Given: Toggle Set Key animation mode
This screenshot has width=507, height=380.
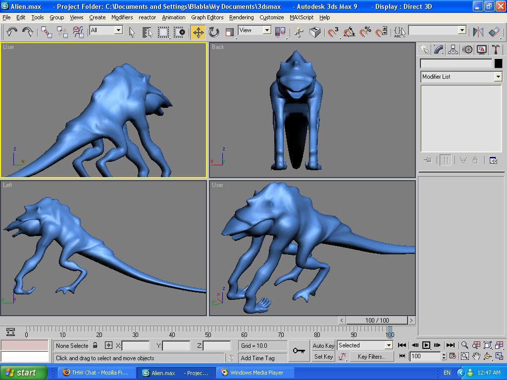Looking at the screenshot, I should click(x=323, y=357).
